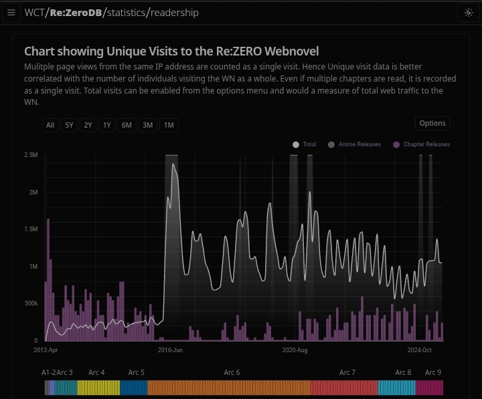482x399 pixels.
Task: Click the teal Arc 3 color segment
Action: [x=66, y=388]
